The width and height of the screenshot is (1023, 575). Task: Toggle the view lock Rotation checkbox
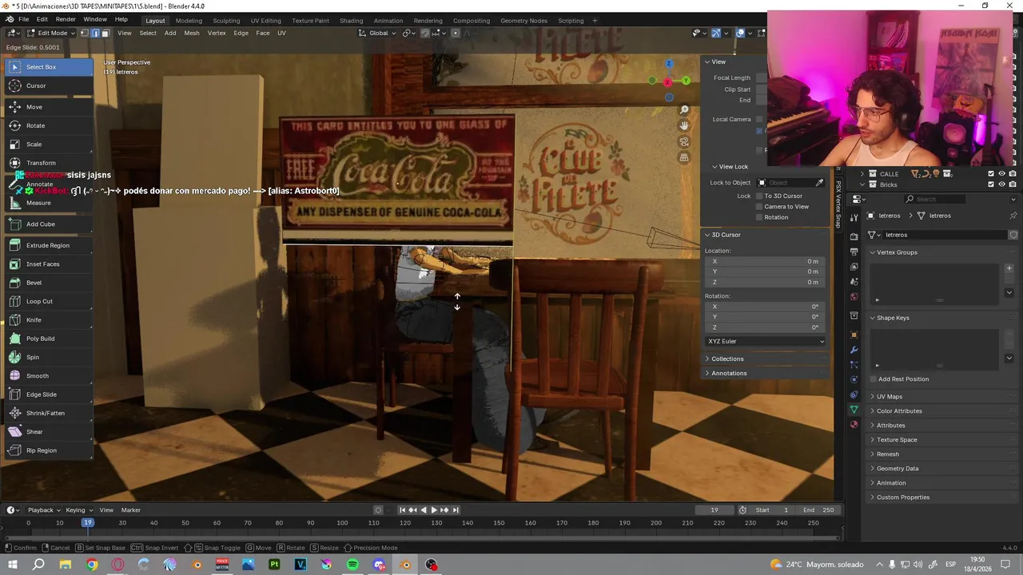click(759, 217)
